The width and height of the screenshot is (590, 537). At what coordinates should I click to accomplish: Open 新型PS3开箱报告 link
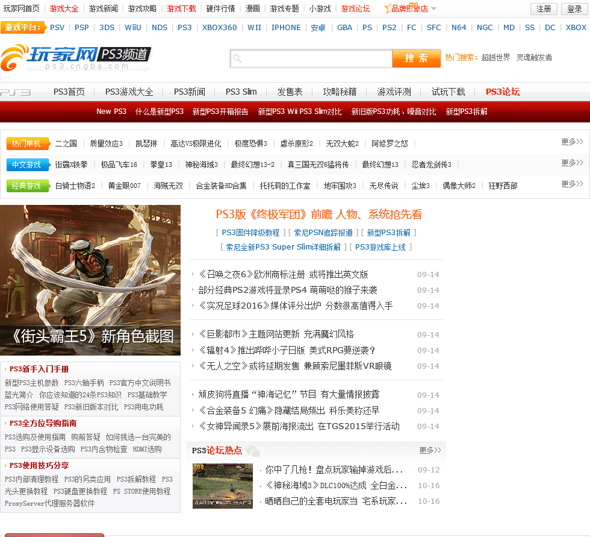click(220, 111)
